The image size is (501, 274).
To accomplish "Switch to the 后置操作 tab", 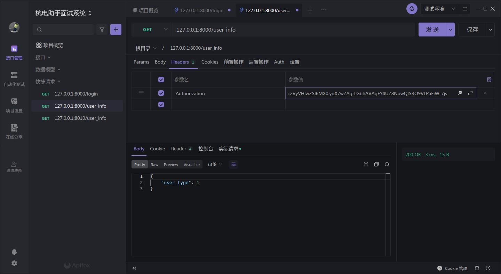I will click(x=259, y=62).
